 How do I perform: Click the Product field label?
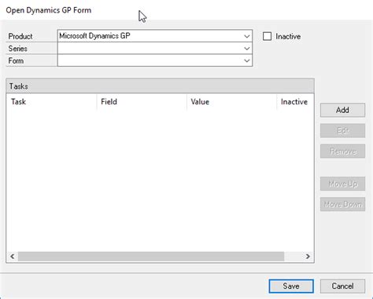point(20,36)
